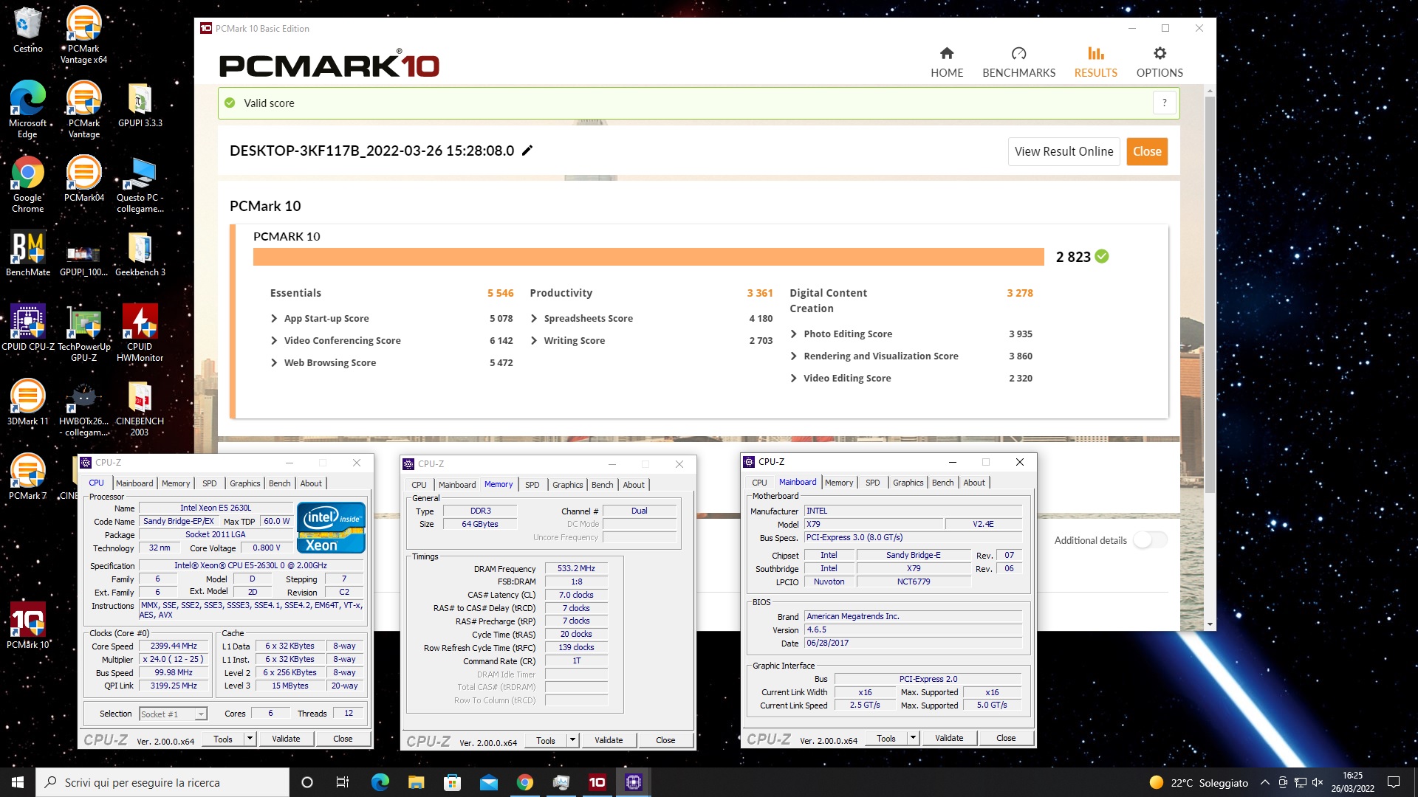The width and height of the screenshot is (1418, 797).
Task: Click Tools button in CPU tab CPU-Z window
Action: point(223,739)
